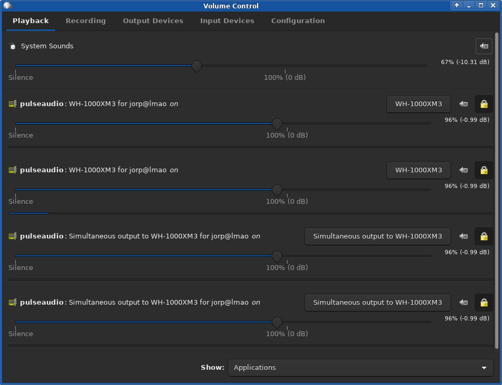The width and height of the screenshot is (502, 385).
Task: Switch to the Recording tab
Action: click(86, 21)
